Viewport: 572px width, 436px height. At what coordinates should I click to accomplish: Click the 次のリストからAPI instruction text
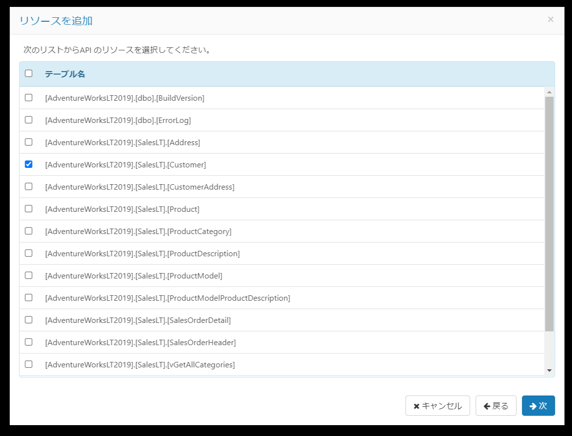pos(118,50)
